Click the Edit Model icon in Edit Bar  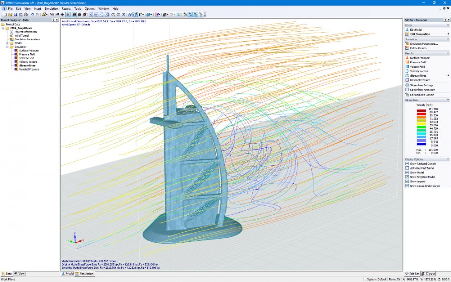(x=407, y=30)
